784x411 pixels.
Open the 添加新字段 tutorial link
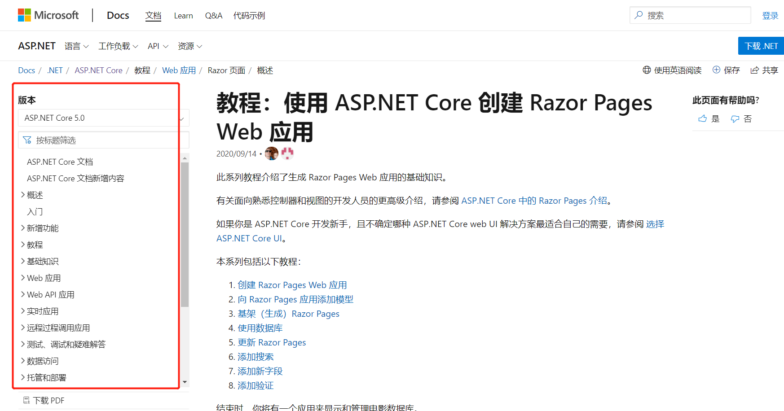(x=260, y=371)
